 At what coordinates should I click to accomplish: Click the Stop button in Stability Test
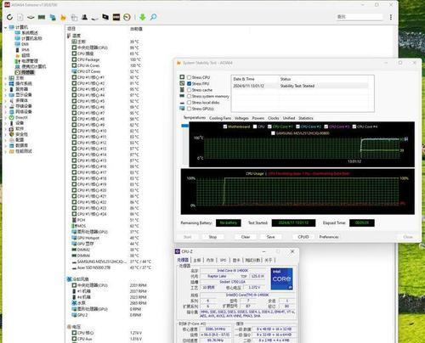point(212,237)
